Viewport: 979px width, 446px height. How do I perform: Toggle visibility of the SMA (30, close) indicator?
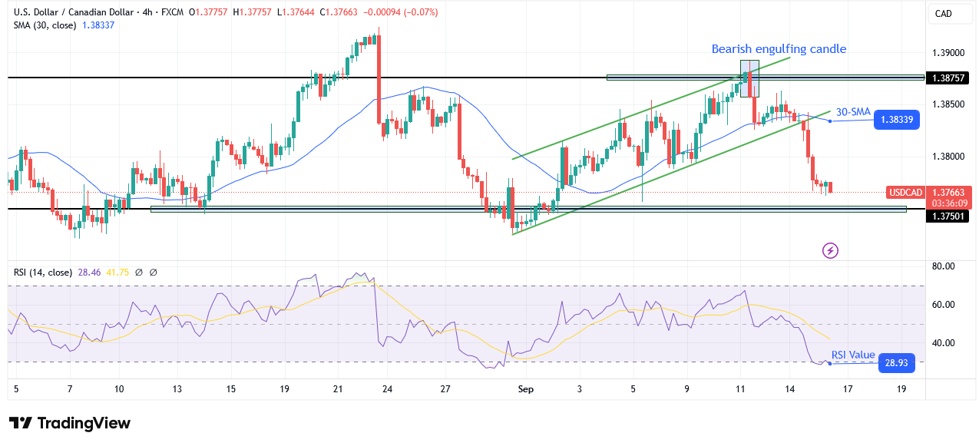(x=46, y=25)
